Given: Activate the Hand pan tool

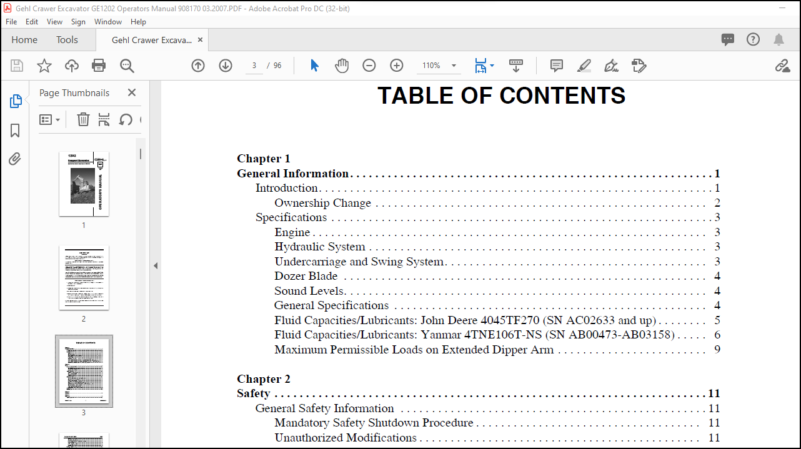Looking at the screenshot, I should coord(342,66).
